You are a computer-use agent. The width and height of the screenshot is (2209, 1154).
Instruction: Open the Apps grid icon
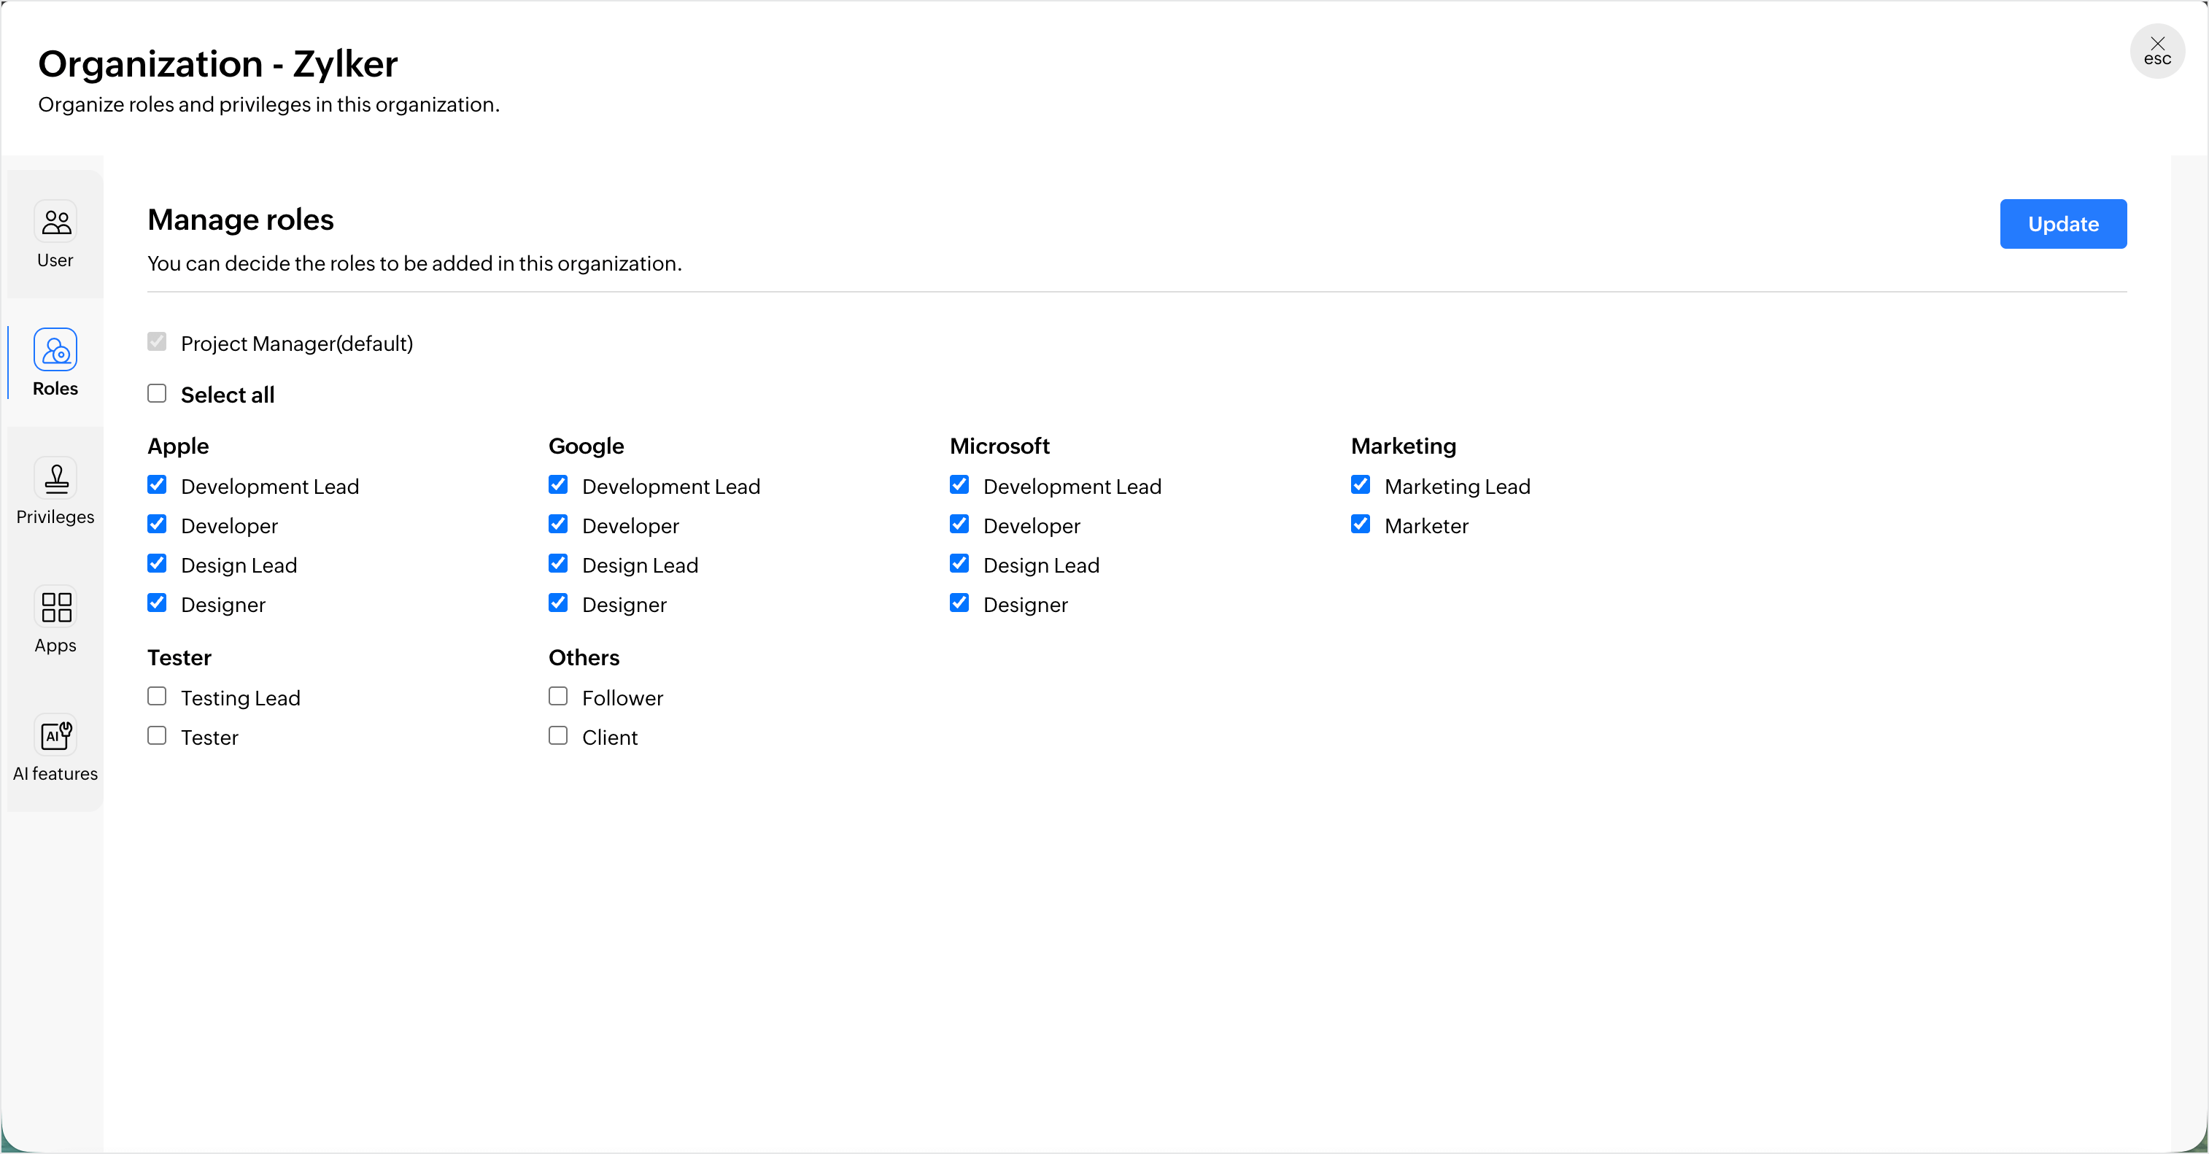(x=55, y=607)
